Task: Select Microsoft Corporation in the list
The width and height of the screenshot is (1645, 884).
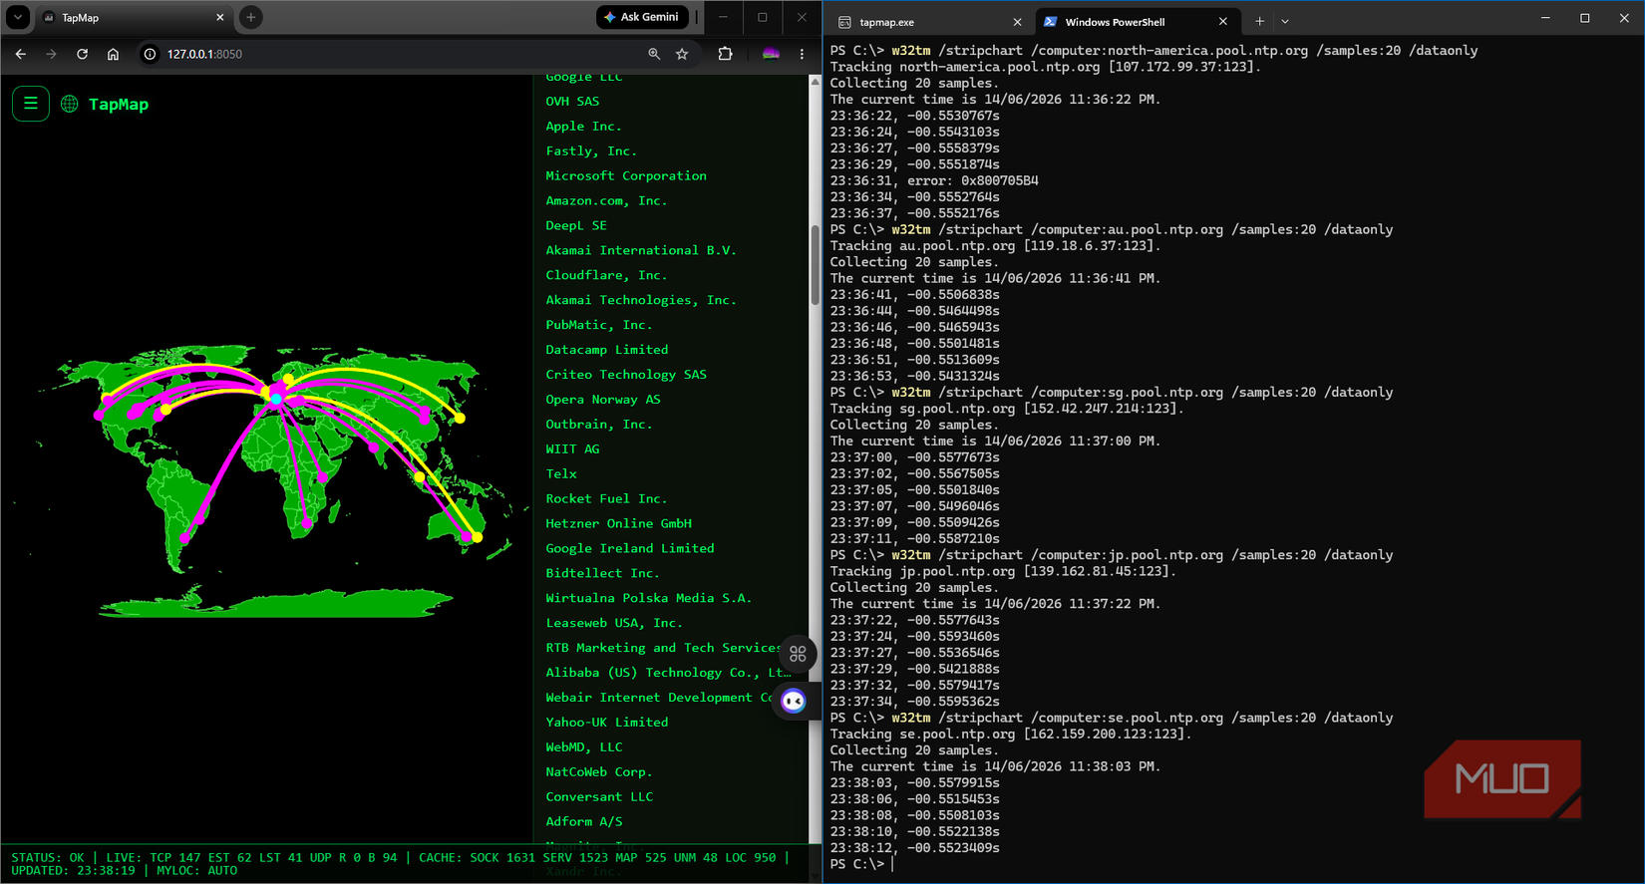Action: [x=626, y=175]
